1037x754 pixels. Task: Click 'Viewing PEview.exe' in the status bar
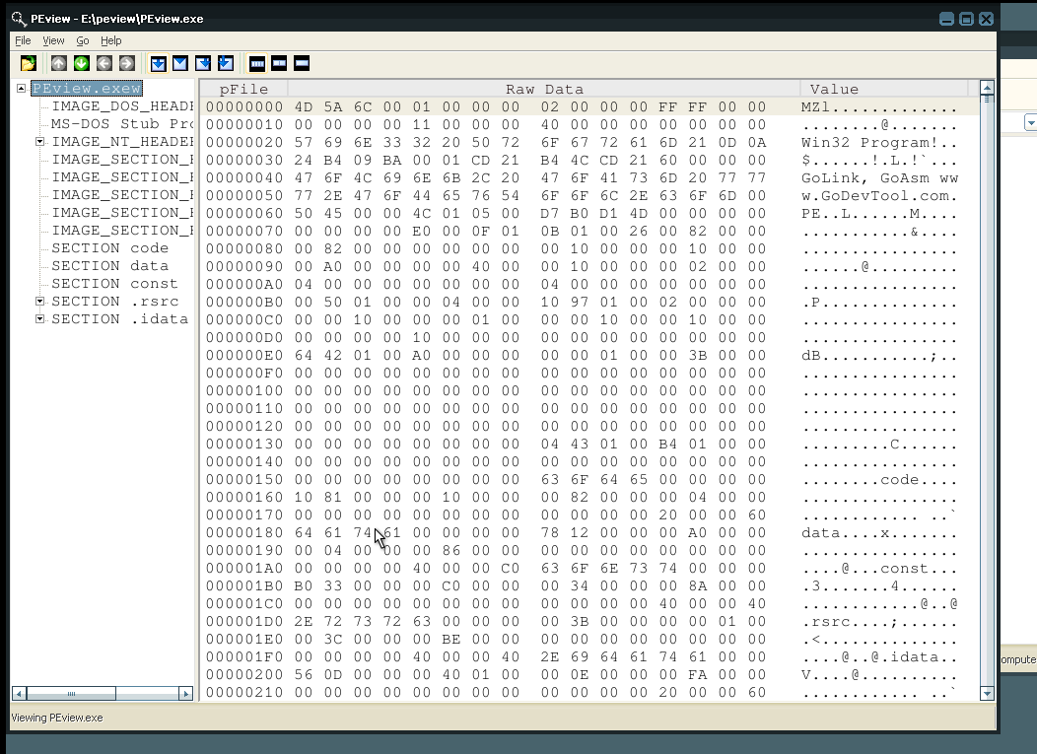(57, 718)
